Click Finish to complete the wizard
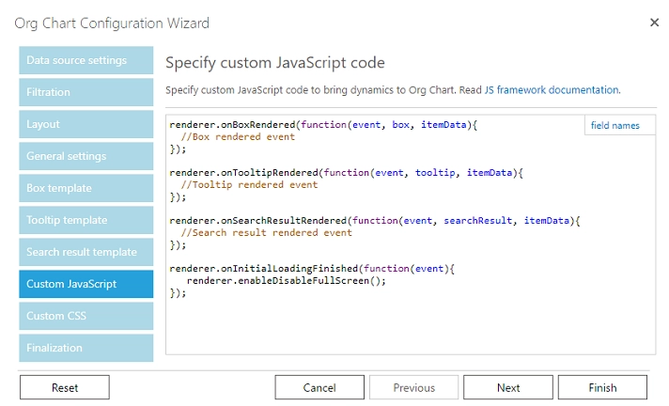 602,387
